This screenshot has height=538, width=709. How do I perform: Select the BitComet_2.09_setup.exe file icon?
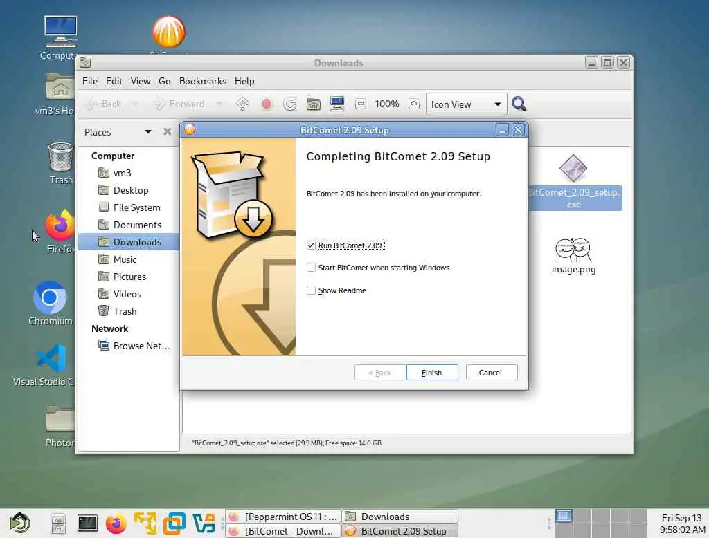[x=573, y=168]
